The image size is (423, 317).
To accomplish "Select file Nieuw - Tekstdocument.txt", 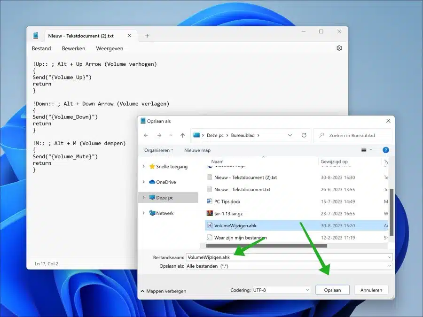I will point(242,190).
